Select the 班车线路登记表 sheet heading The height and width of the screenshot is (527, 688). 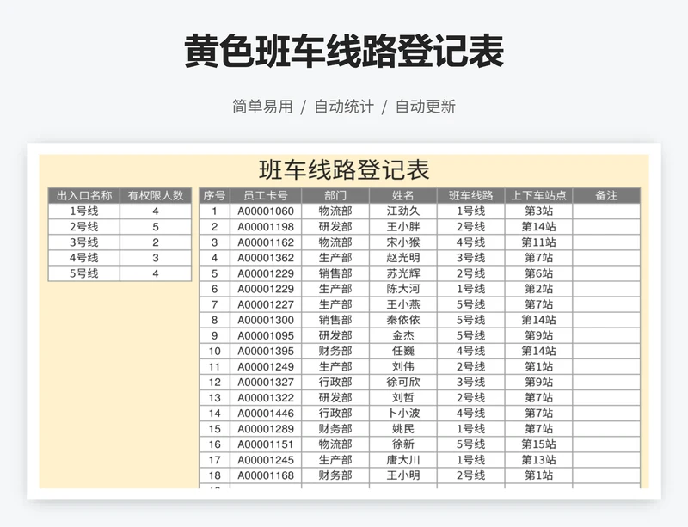pos(344,170)
